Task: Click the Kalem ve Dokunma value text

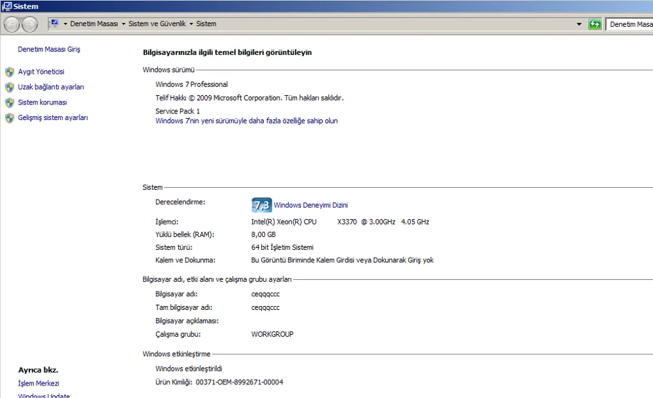Action: [342, 260]
